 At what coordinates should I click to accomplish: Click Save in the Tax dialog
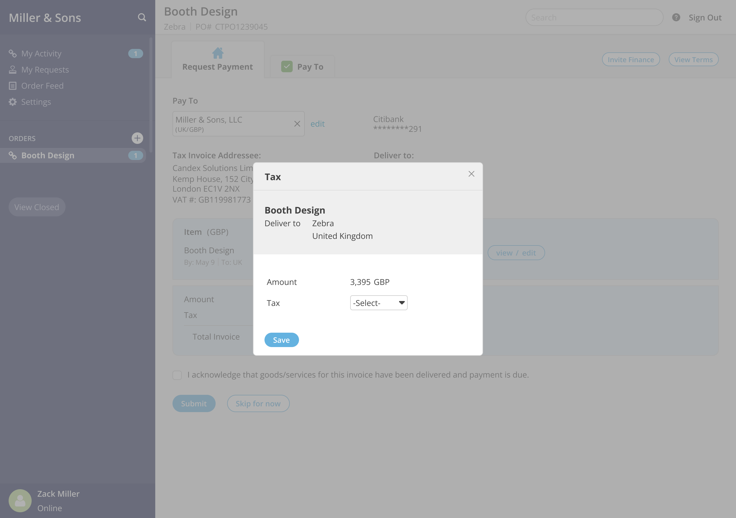[x=281, y=340]
